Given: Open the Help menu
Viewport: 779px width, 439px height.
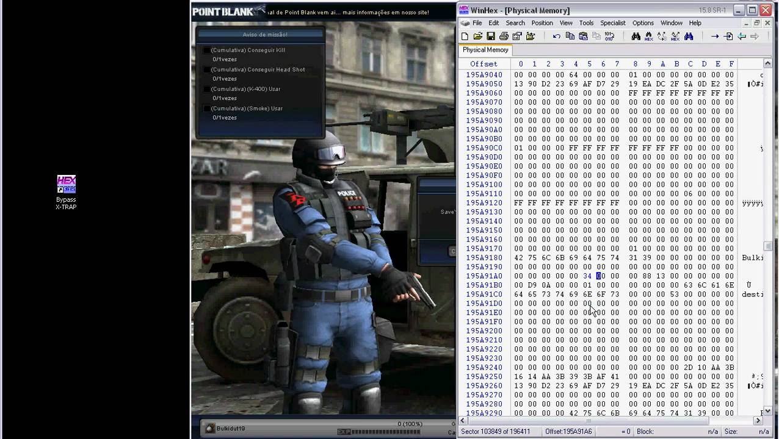Looking at the screenshot, I should (695, 23).
